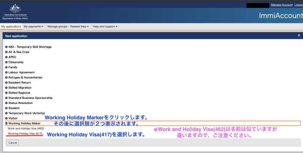The image size is (303, 153).
Task: Open the Manage groups menu item
Action: tap(57, 26)
